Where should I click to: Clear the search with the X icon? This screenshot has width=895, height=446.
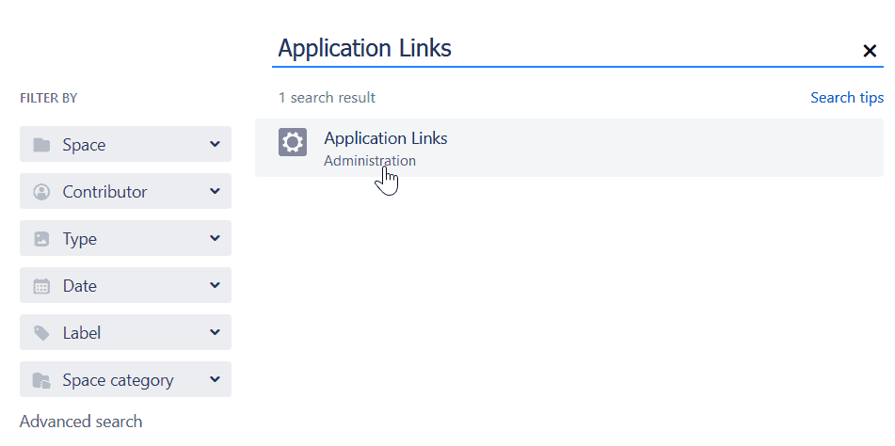point(870,51)
